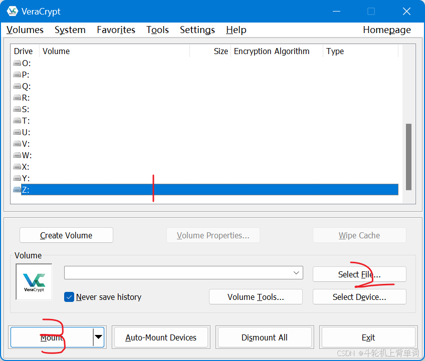Click the Exit button
Image resolution: width=425 pixels, height=361 pixels.
pos(368,337)
